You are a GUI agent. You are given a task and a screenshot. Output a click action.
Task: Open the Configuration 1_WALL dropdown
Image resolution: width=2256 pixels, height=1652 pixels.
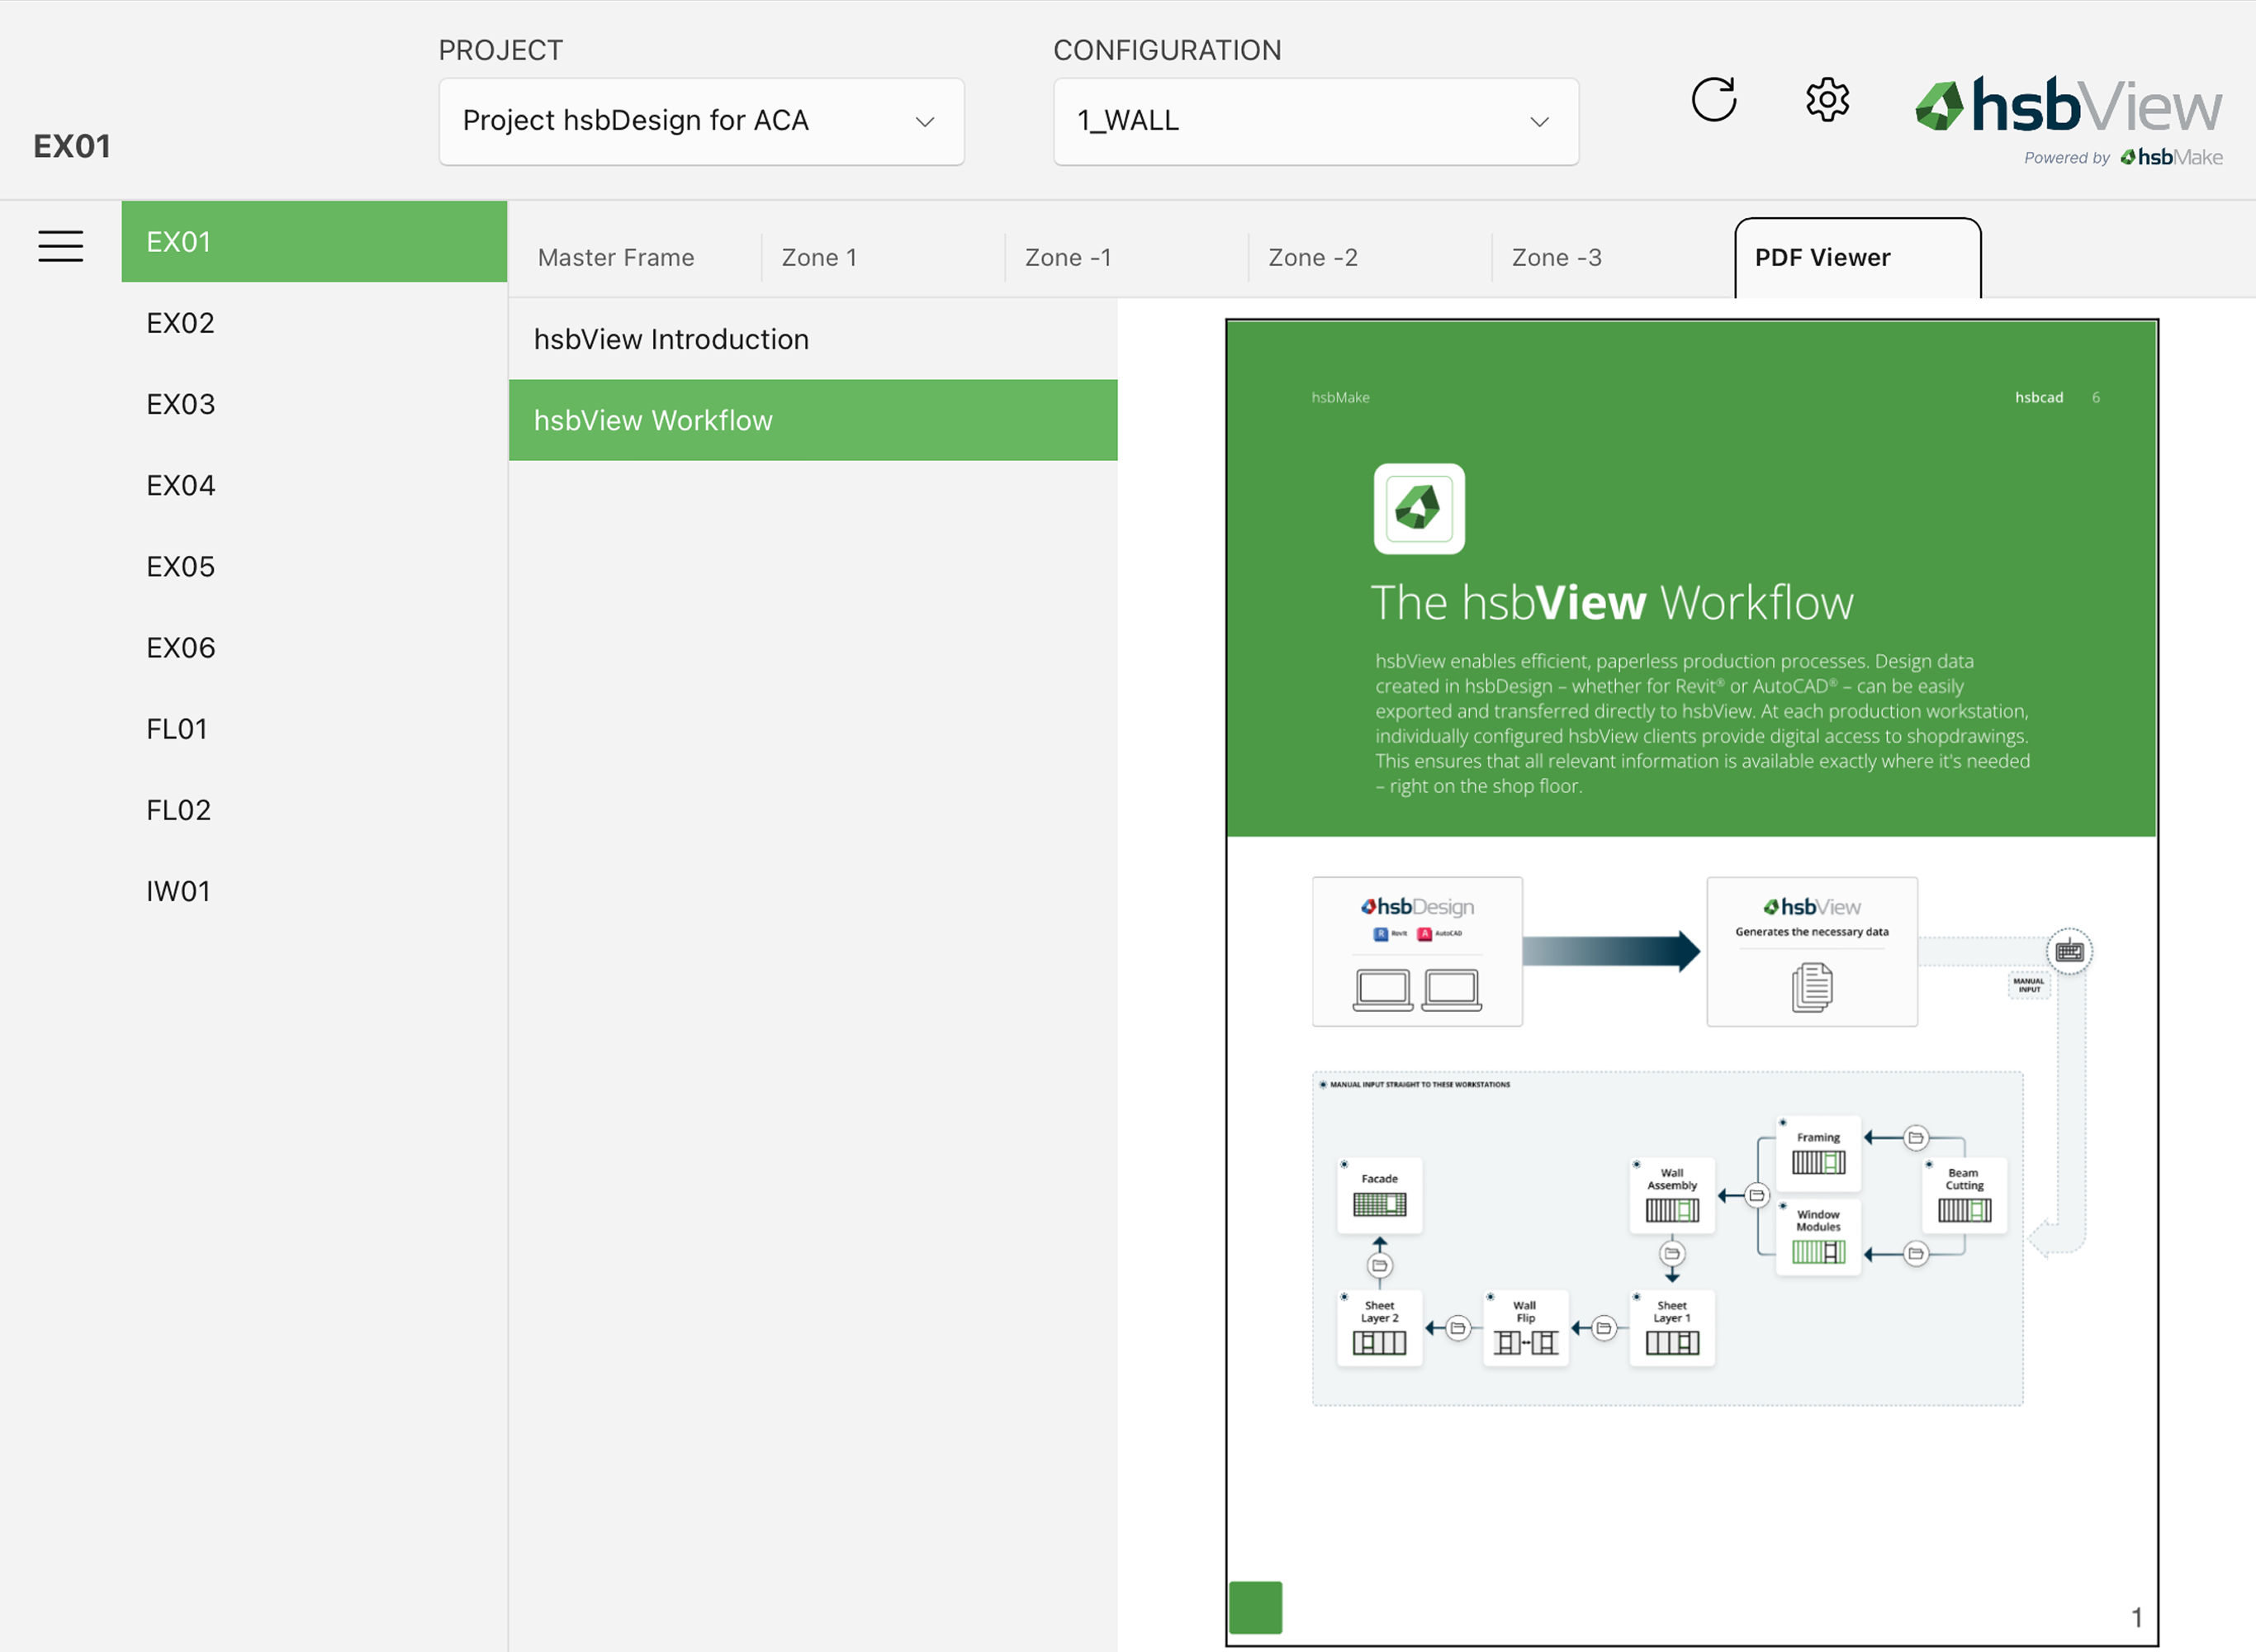coord(1315,122)
